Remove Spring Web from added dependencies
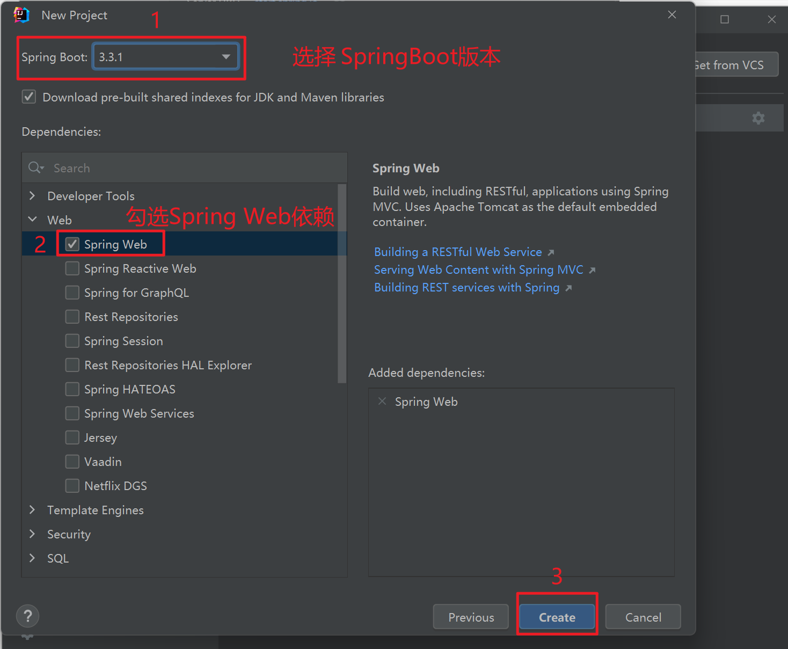 pyautogui.click(x=382, y=401)
